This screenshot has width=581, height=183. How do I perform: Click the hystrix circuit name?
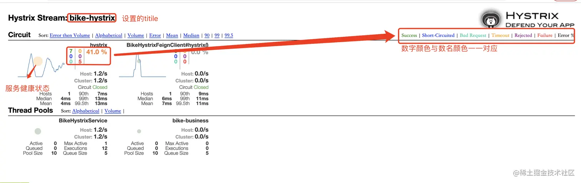98,45
